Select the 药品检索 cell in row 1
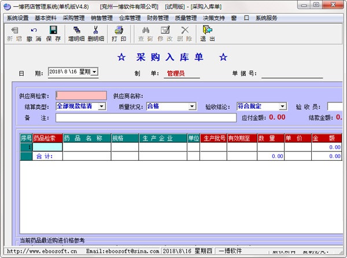 [47, 147]
